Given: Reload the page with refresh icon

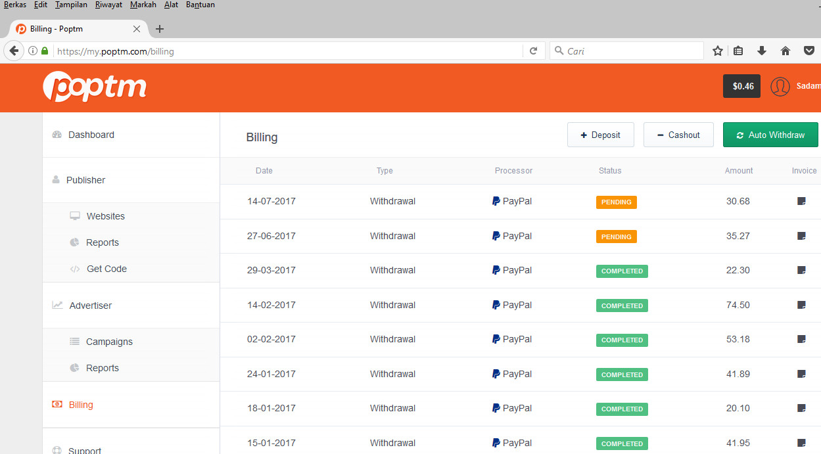Looking at the screenshot, I should (x=534, y=51).
